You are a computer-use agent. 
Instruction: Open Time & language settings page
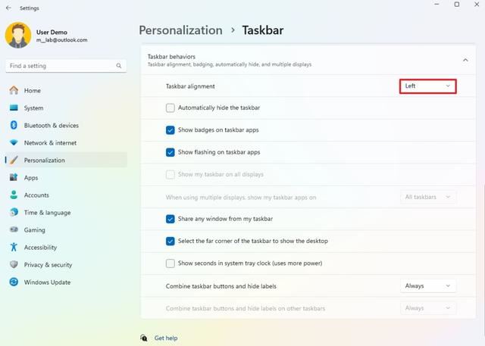[x=47, y=213]
